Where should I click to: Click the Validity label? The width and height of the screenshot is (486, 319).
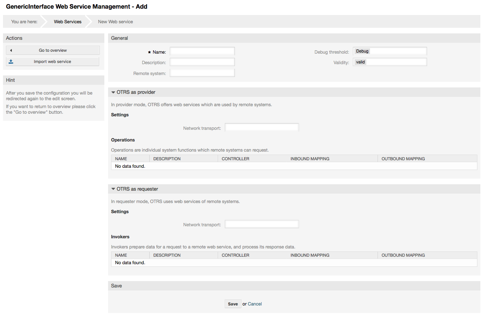342,62
